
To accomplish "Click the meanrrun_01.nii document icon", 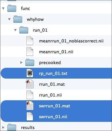I will [x=30, y=52].
